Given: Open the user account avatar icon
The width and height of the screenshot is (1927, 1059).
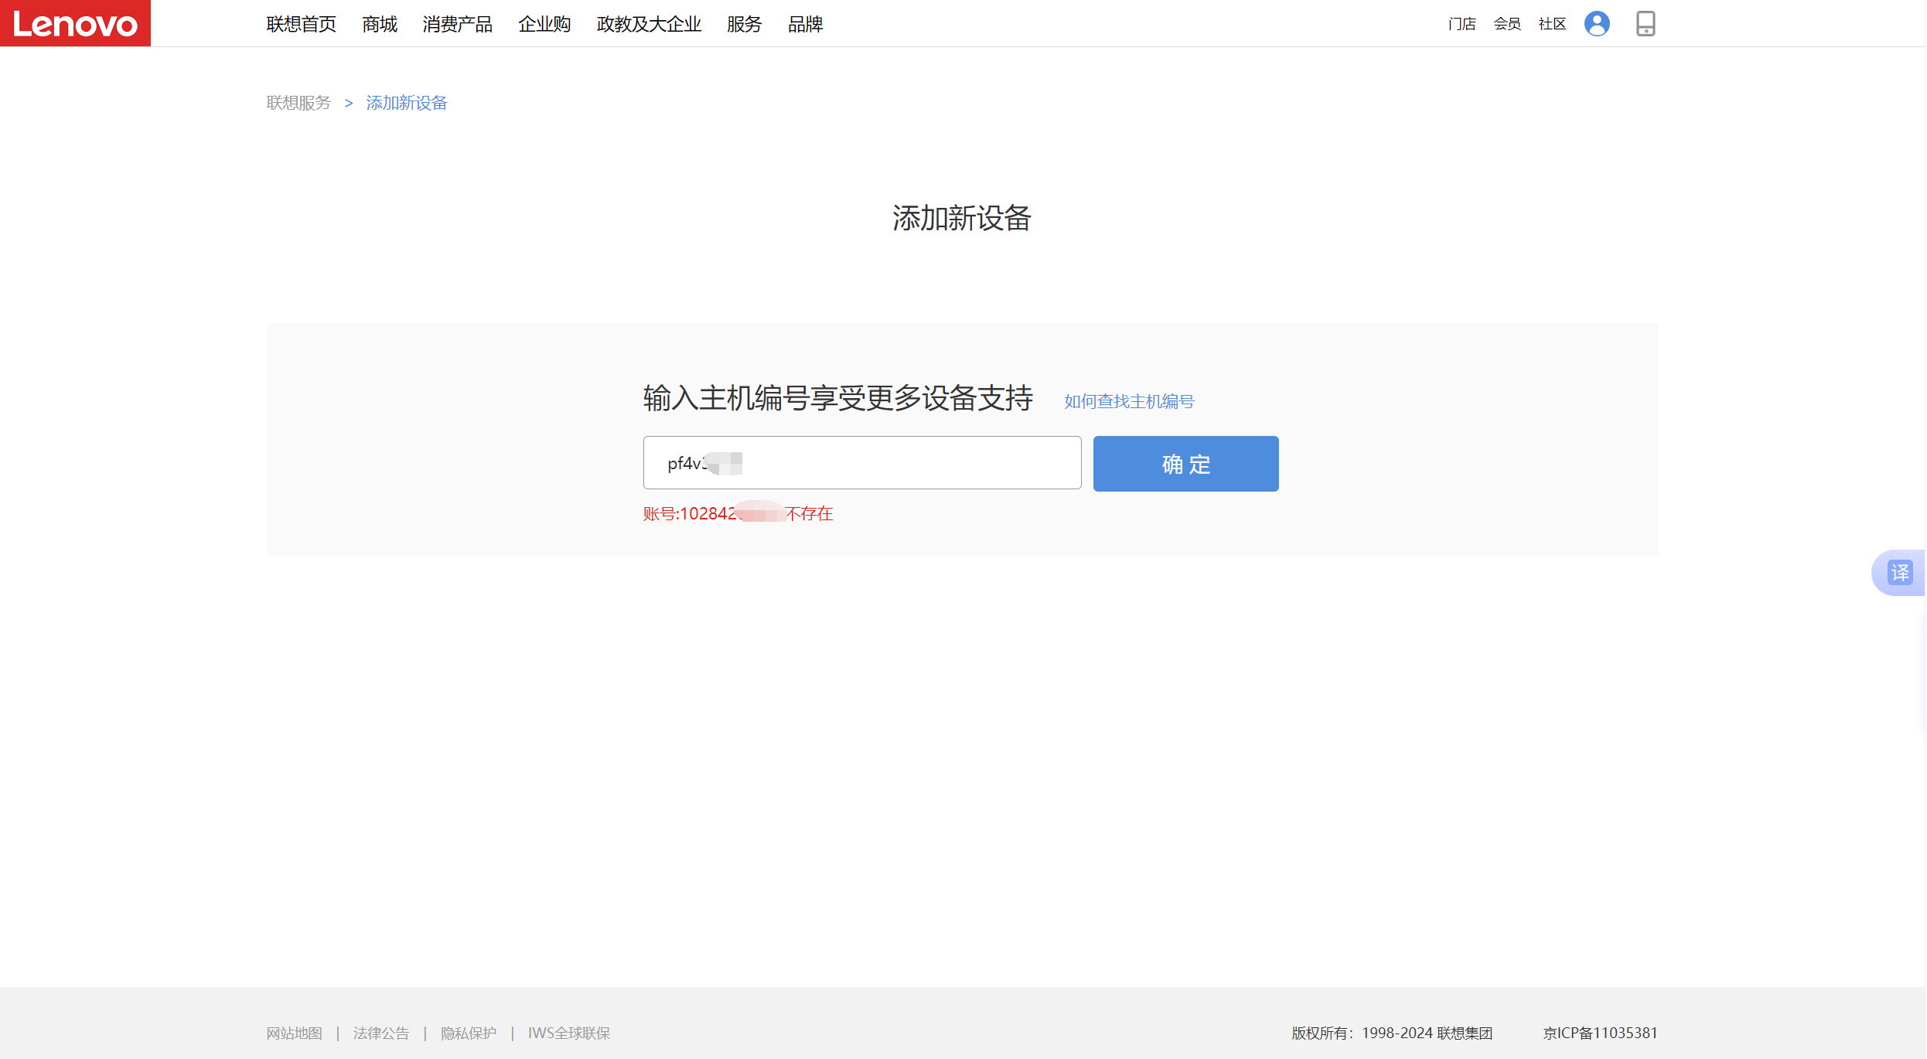Looking at the screenshot, I should coord(1596,24).
